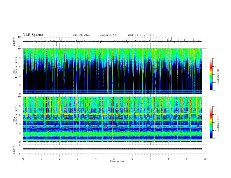Viewport: 231px width, 178px height.
Task: Click the ch.1 spectrogram "6" kHz tick label
Action: [x=20, y=67]
